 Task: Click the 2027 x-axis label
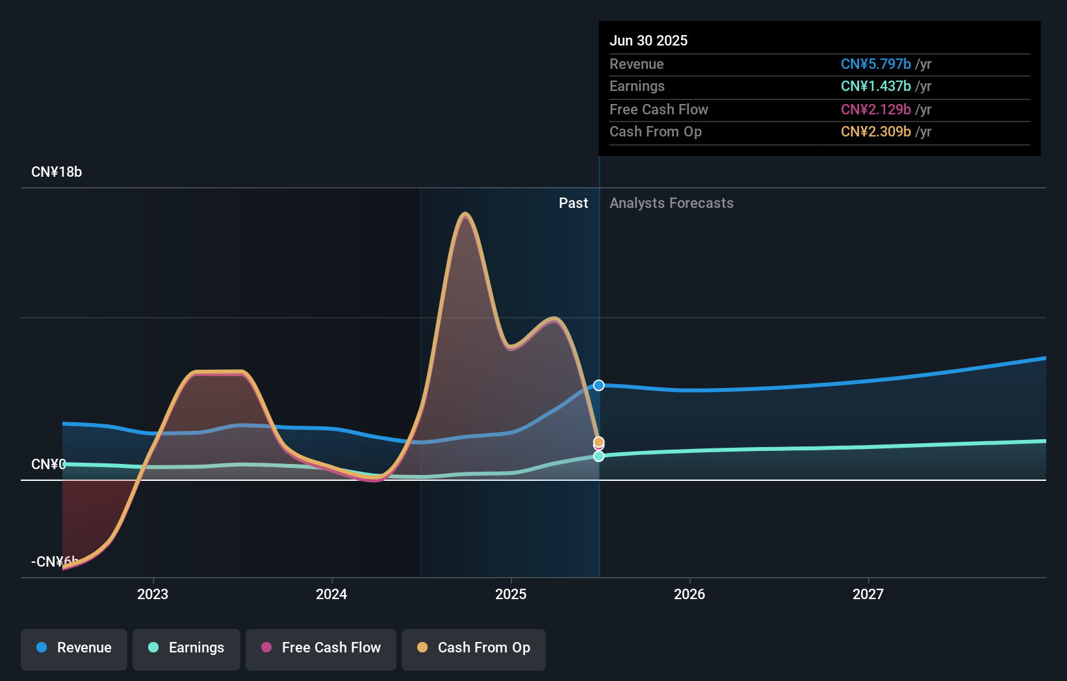click(868, 594)
